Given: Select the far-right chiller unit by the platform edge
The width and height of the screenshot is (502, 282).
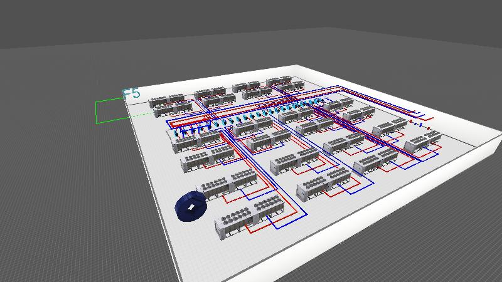Looking at the screenshot, I should pyautogui.click(x=422, y=144).
